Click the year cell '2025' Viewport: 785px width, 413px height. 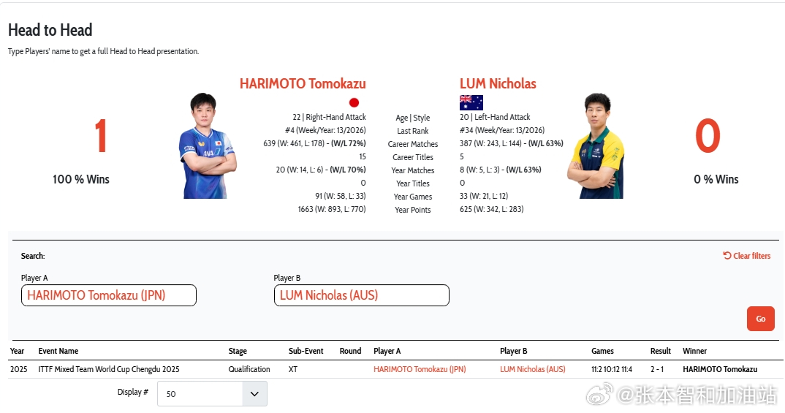point(18,369)
